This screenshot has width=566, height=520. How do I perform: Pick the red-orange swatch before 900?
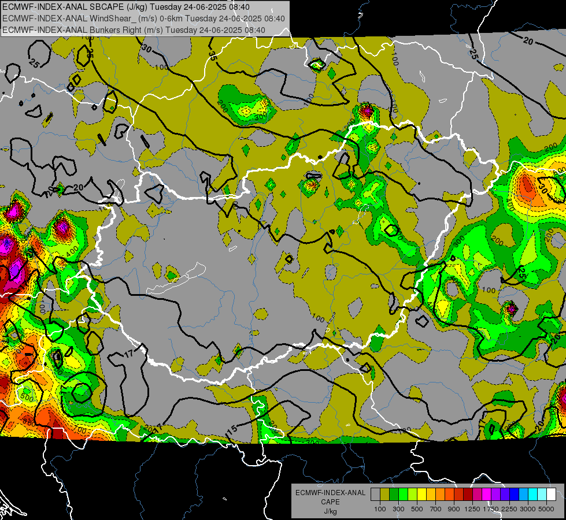[x=449, y=495]
